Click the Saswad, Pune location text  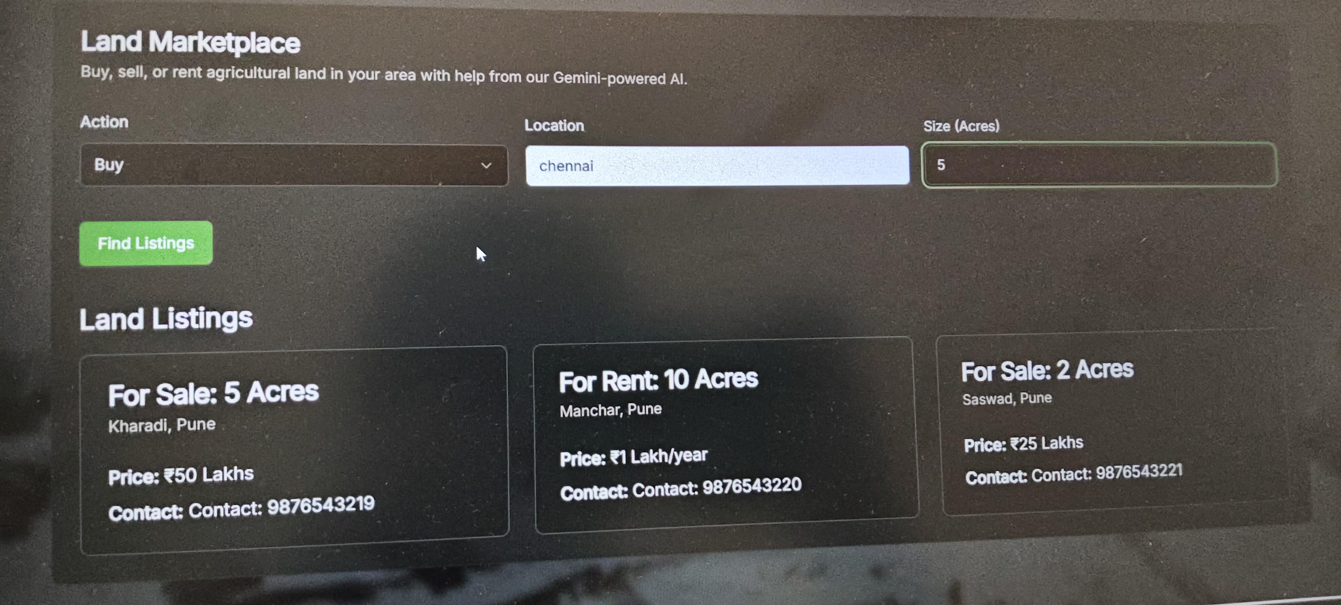click(1007, 399)
